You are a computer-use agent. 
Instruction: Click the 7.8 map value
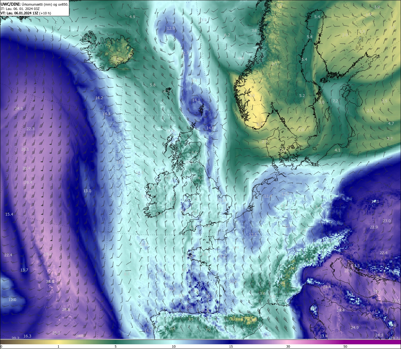point(254,31)
